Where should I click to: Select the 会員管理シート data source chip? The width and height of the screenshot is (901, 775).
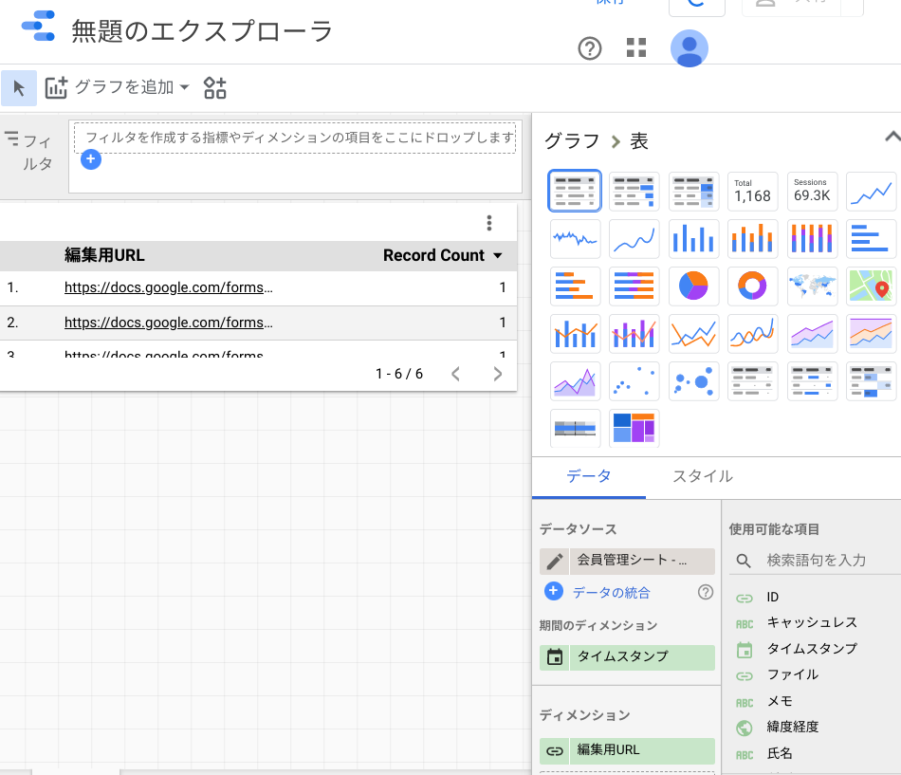tap(642, 562)
